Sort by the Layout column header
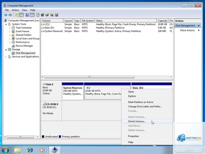Viewport: 205px width, 154px height. pyautogui.click(x=68, y=21)
